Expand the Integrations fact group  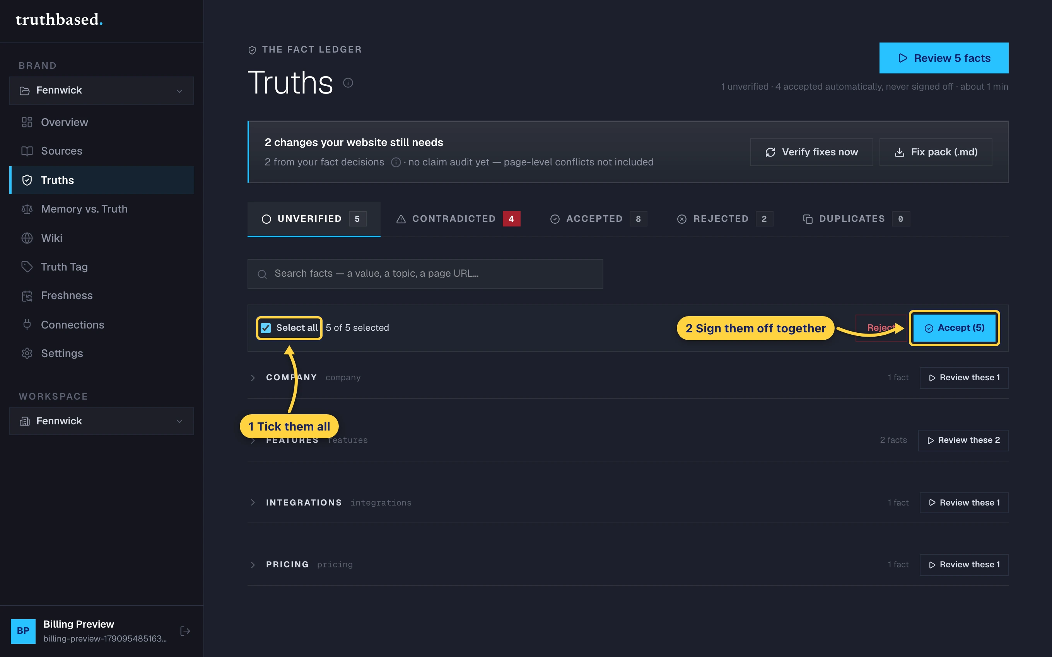pos(253,502)
